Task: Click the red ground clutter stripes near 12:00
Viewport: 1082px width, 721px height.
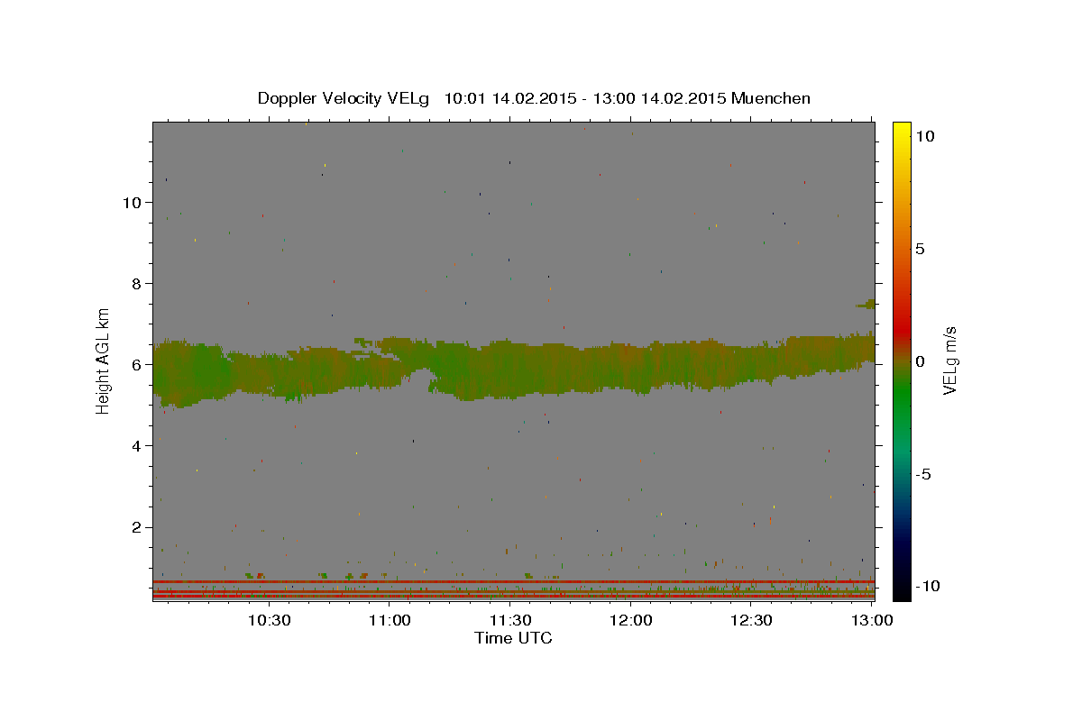Action: tap(631, 589)
